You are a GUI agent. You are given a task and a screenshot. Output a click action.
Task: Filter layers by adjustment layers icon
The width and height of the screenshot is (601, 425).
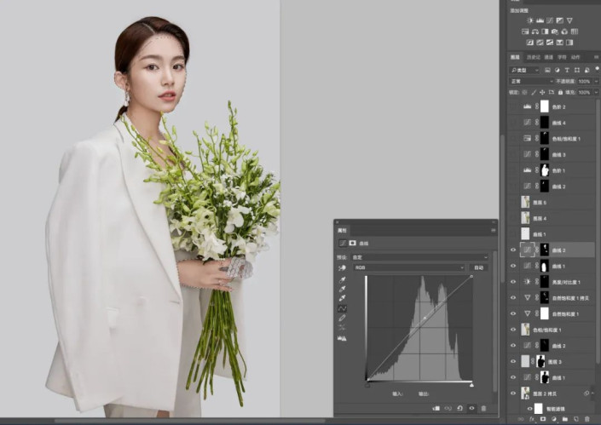[x=558, y=70]
